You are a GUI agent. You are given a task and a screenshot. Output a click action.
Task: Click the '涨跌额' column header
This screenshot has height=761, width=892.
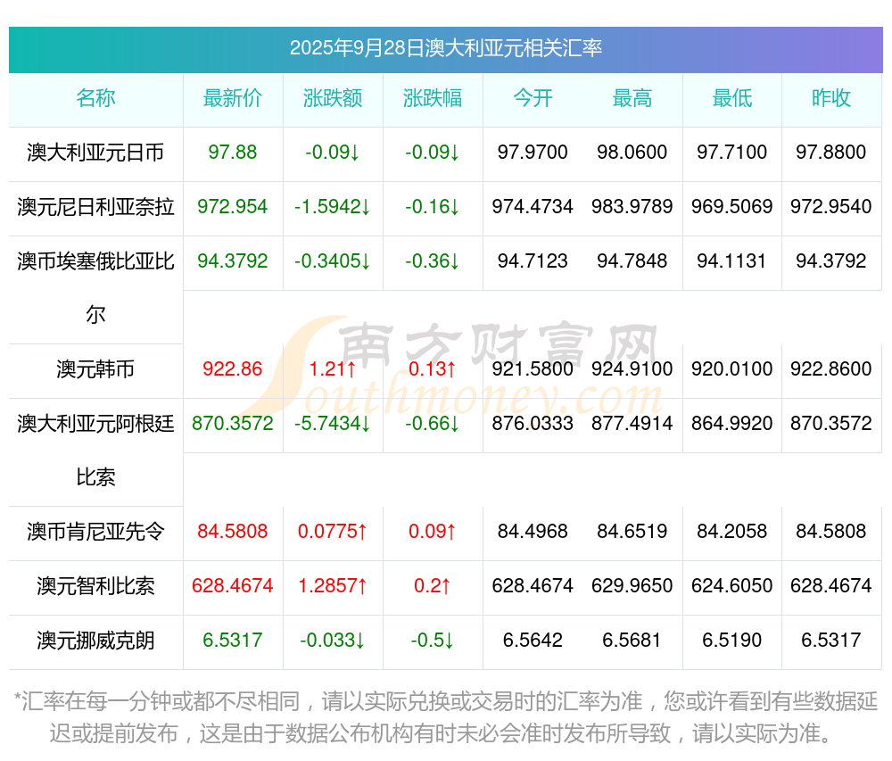pos(333,98)
